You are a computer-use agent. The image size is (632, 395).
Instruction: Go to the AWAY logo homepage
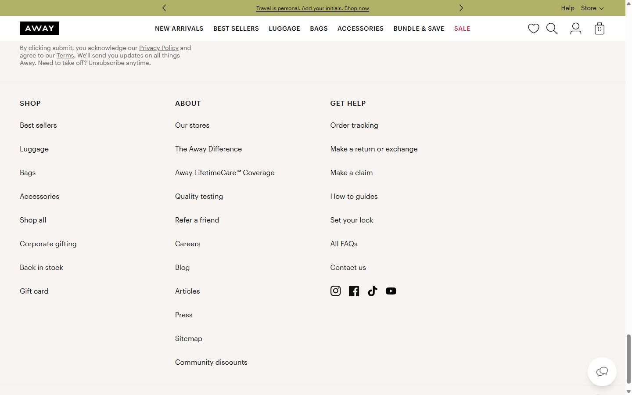[39, 28]
